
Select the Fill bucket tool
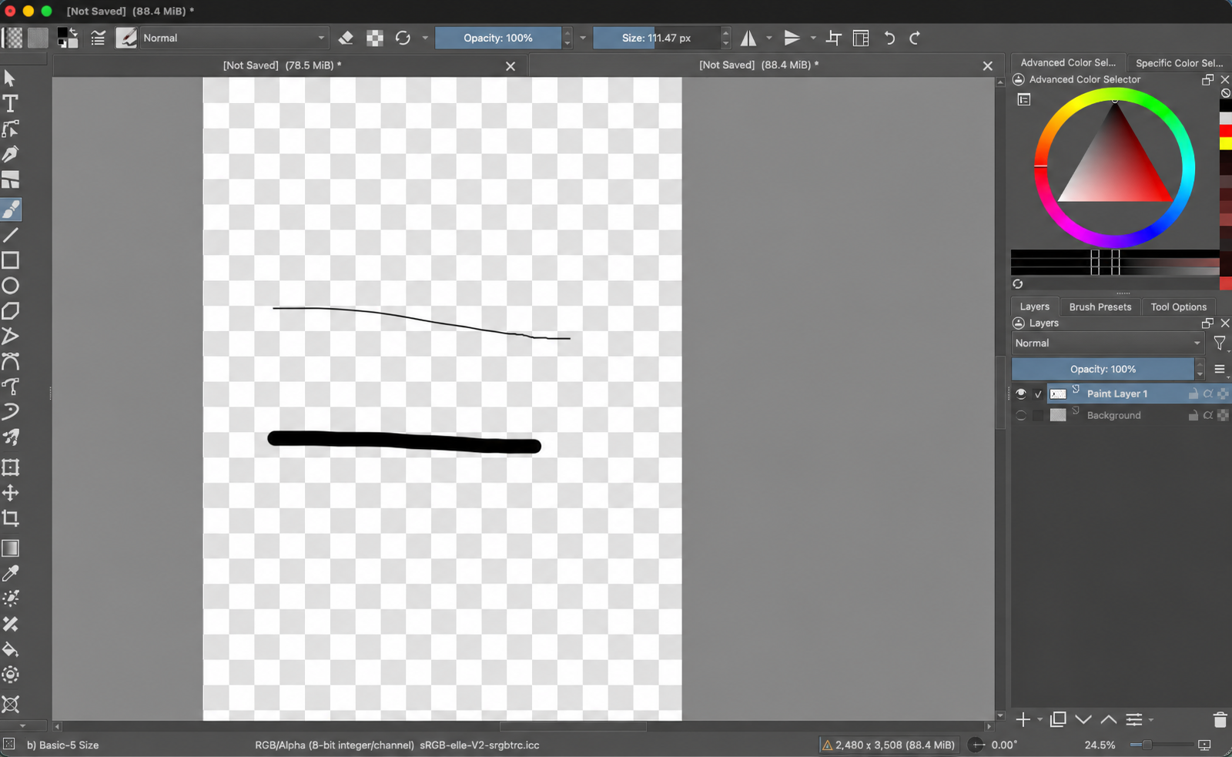(11, 649)
